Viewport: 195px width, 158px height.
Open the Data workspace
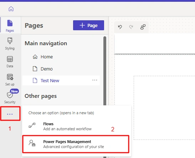pyautogui.click(x=10, y=62)
